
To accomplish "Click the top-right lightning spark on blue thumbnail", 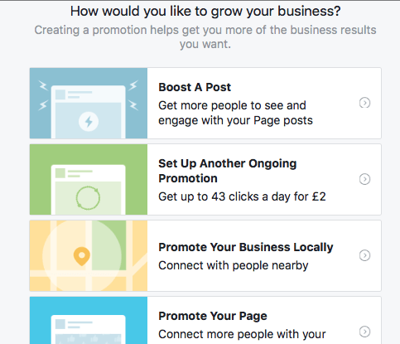I will coord(133,85).
